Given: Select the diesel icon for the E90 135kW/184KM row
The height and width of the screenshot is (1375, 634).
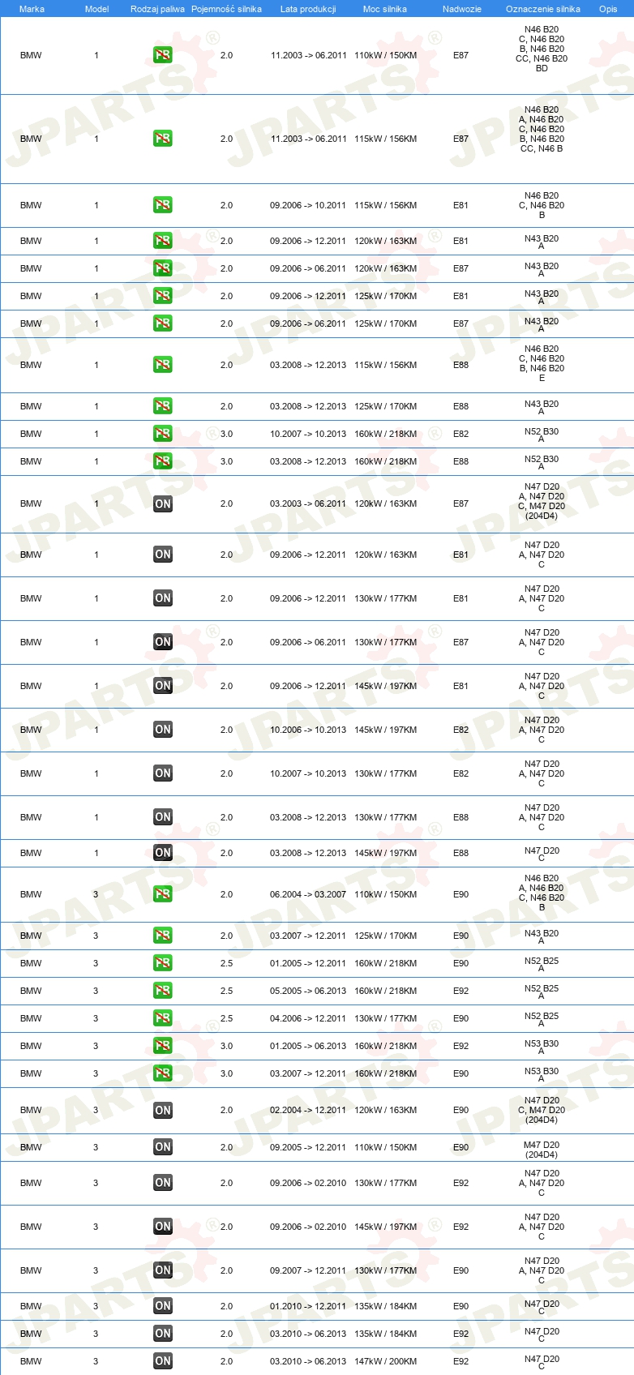Looking at the screenshot, I should [x=162, y=1306].
